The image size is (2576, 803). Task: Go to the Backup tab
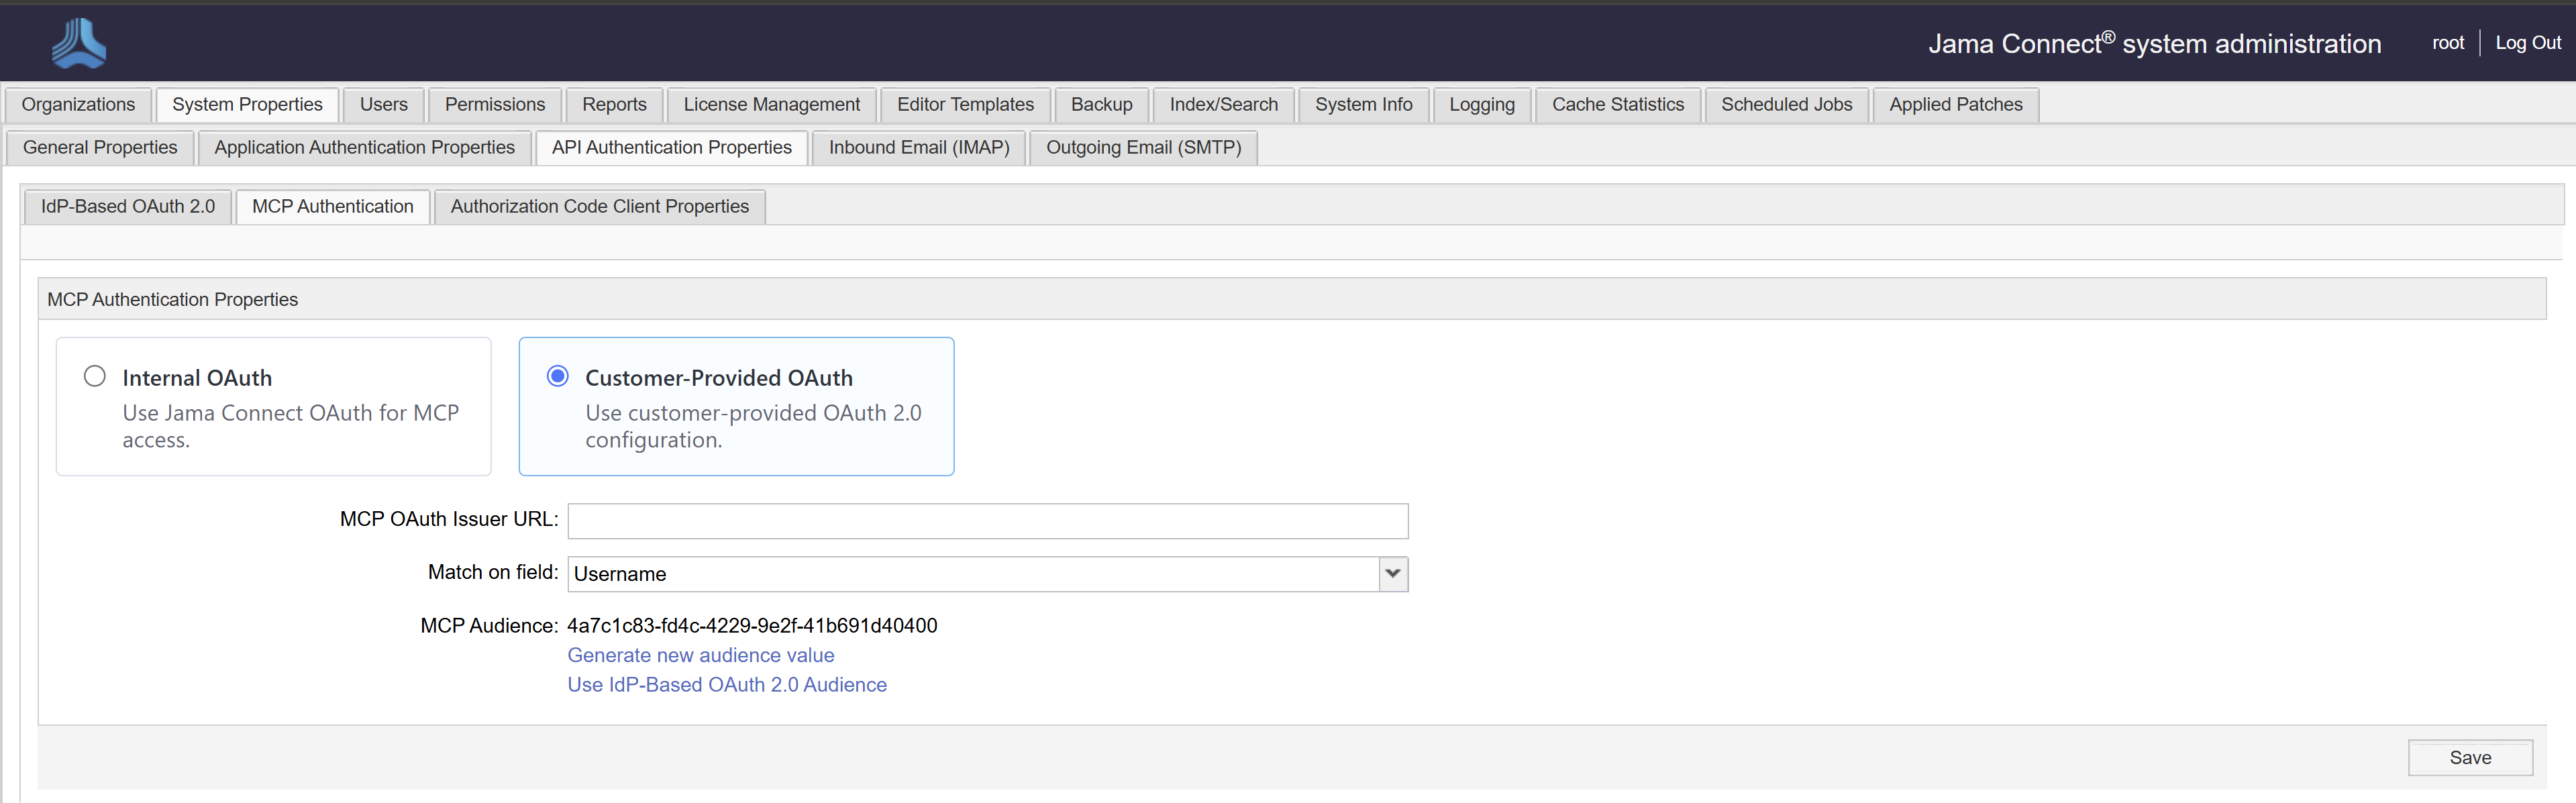[1102, 105]
